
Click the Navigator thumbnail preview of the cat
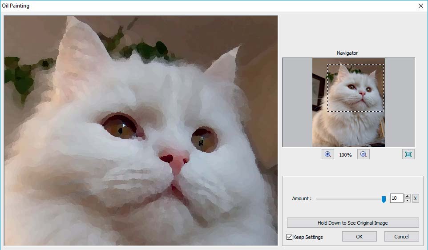pos(348,102)
